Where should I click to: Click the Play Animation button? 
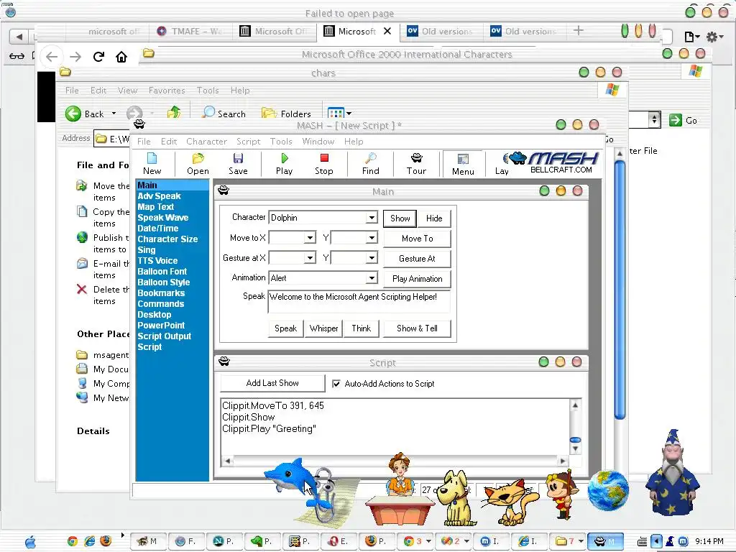tap(418, 279)
